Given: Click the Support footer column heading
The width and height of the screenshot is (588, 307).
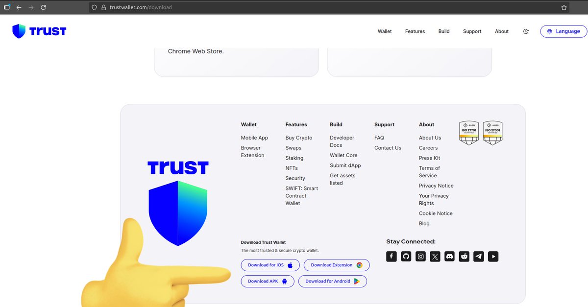Looking at the screenshot, I should click(385, 124).
